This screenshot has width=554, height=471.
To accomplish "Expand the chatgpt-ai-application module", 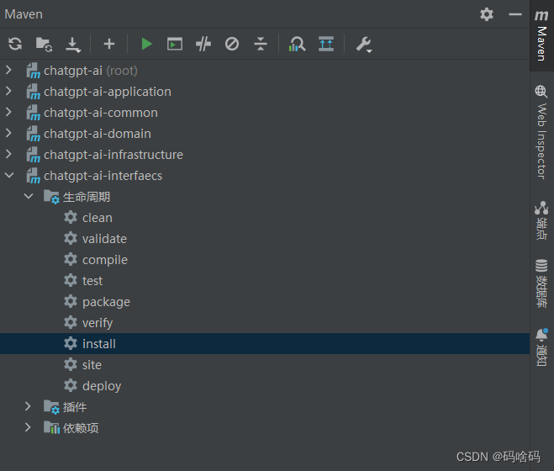I will (x=9, y=92).
